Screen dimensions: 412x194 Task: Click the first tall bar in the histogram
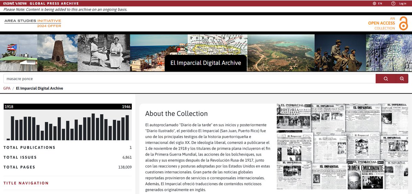pos(12,128)
